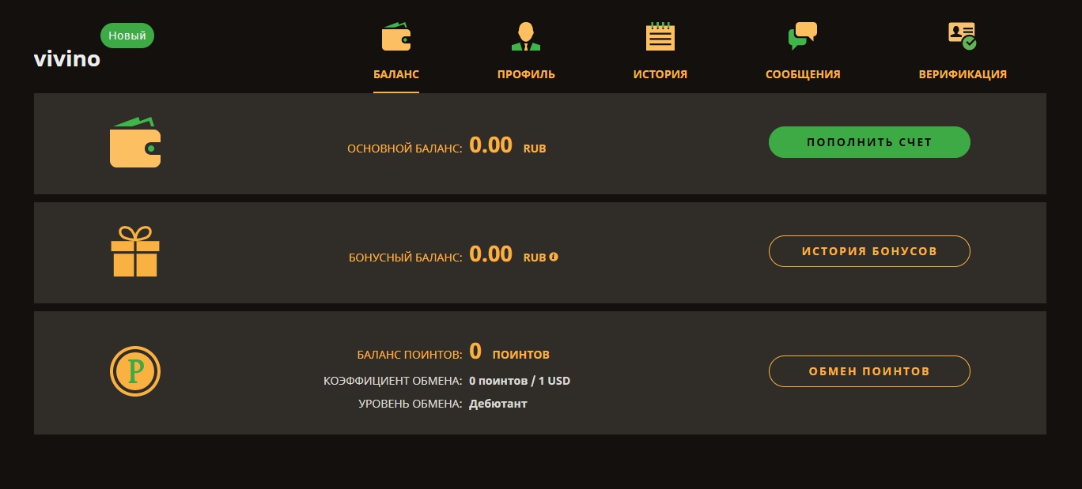The image size is (1082, 489).
Task: Click the Пополнить счет button
Action: point(869,142)
